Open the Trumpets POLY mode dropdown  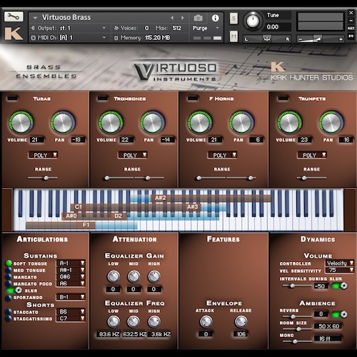(312, 155)
